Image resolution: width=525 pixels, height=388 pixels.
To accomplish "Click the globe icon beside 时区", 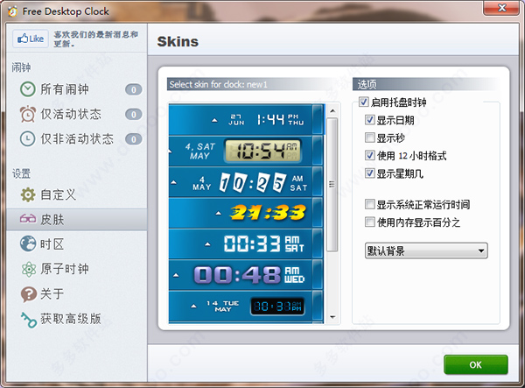I will pyautogui.click(x=28, y=243).
